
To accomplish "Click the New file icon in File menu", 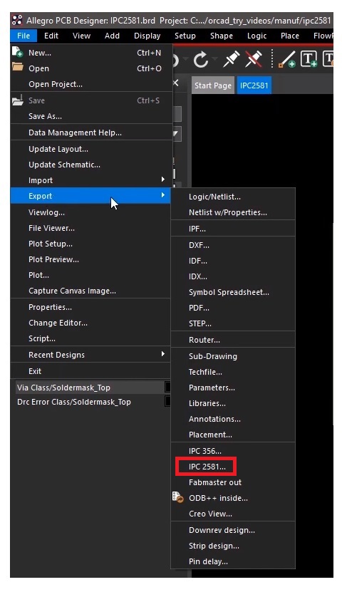I will coord(17,52).
